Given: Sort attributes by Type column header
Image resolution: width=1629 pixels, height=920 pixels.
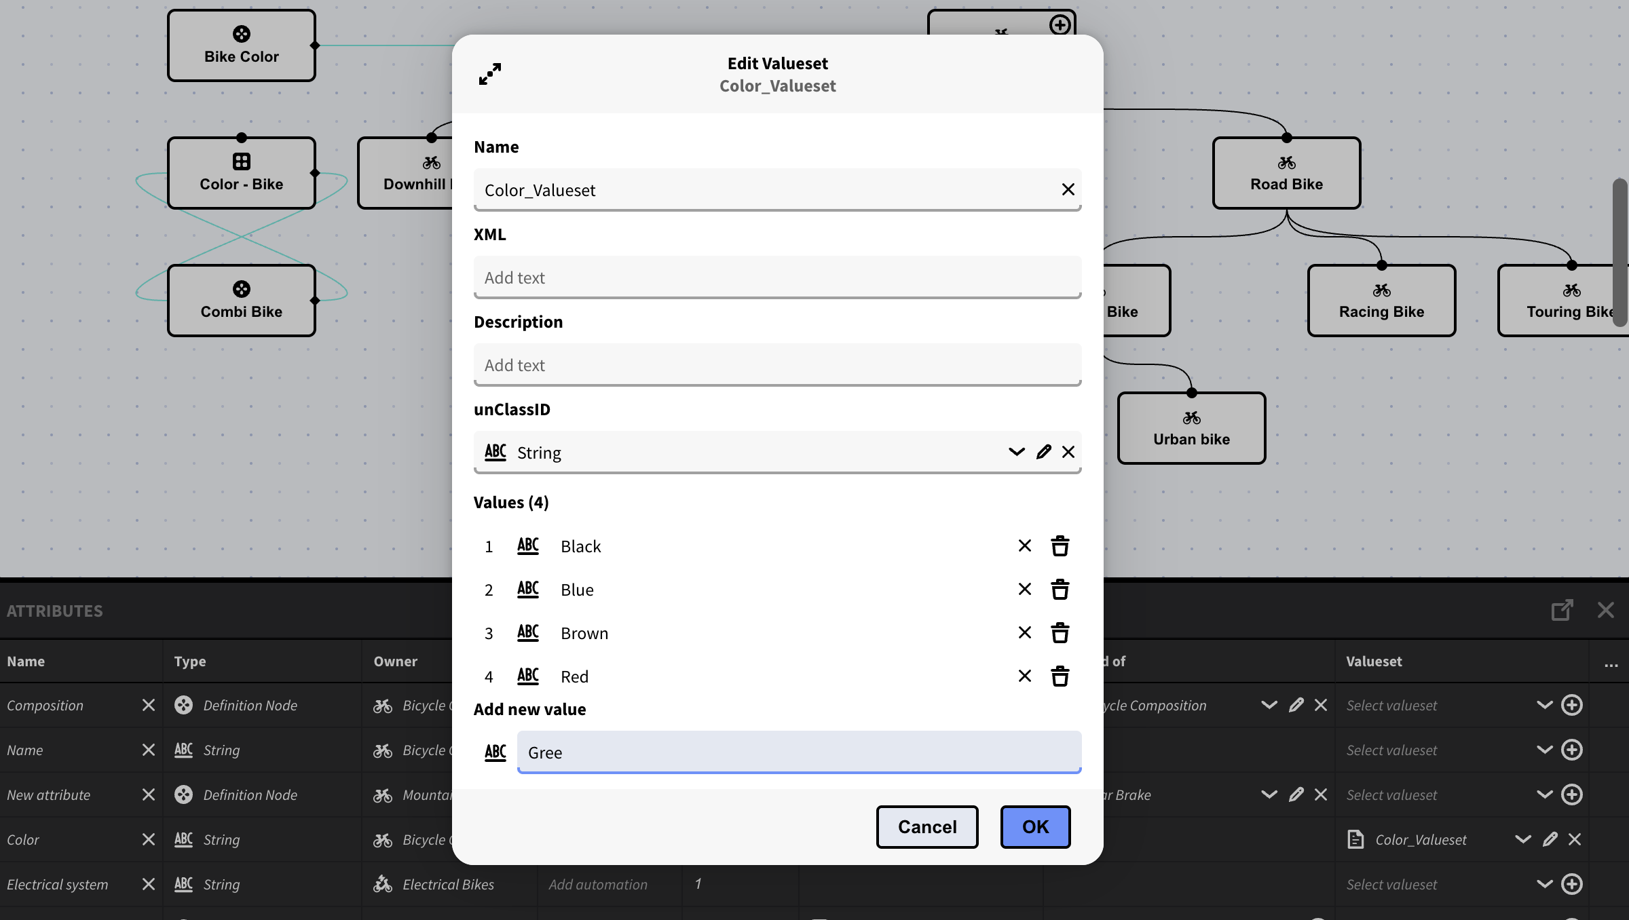Looking at the screenshot, I should point(190,662).
